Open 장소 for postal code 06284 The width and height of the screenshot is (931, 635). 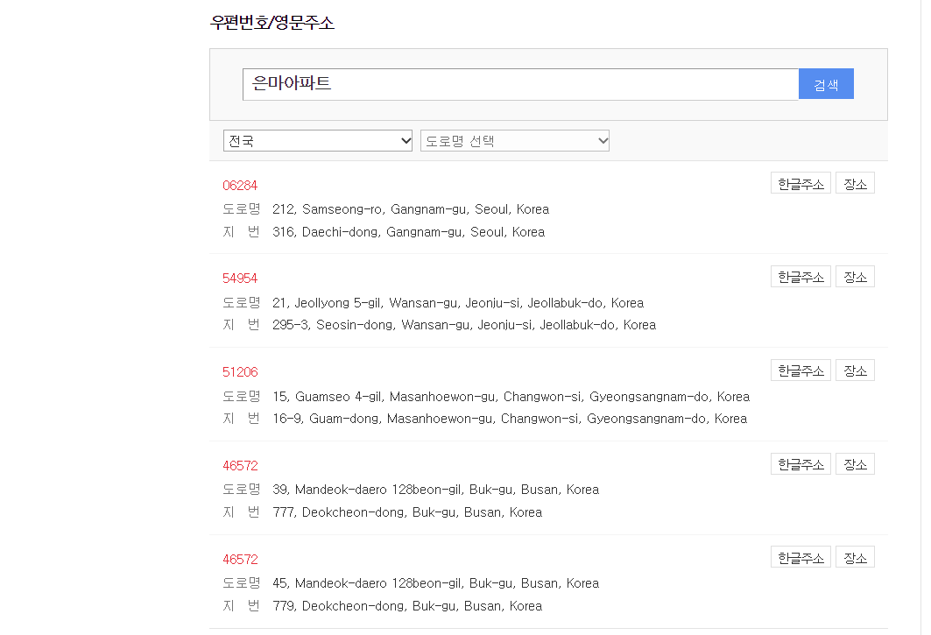[855, 184]
